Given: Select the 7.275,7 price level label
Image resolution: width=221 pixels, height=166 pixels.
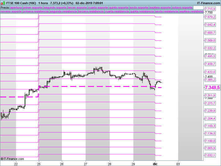Looking at the screenshot, I should click(210, 103).
